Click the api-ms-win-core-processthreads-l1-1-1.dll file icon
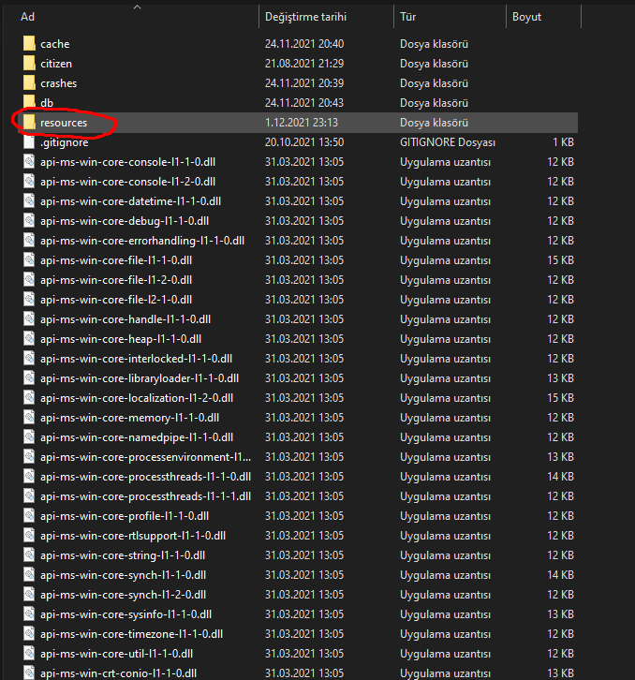635x680 pixels. click(x=29, y=495)
